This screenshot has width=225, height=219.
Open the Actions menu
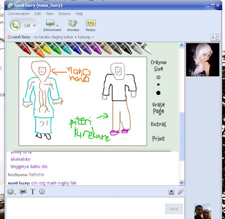(x=64, y=13)
